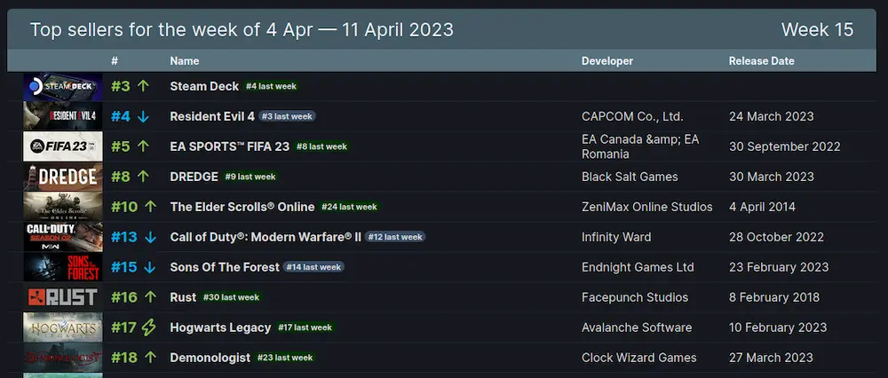Click the '#8 last week' badge
This screenshot has width=888, height=378.
pyautogui.click(x=321, y=146)
